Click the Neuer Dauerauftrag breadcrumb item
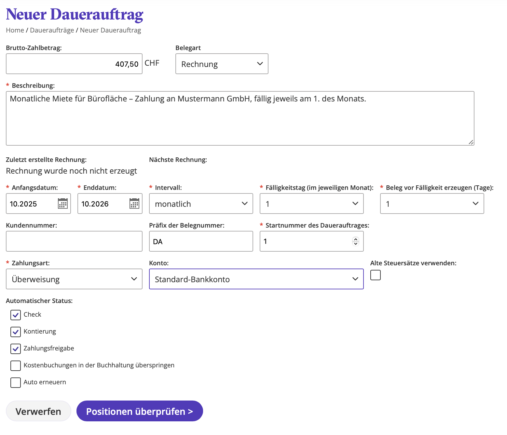The width and height of the screenshot is (507, 435). tap(111, 30)
